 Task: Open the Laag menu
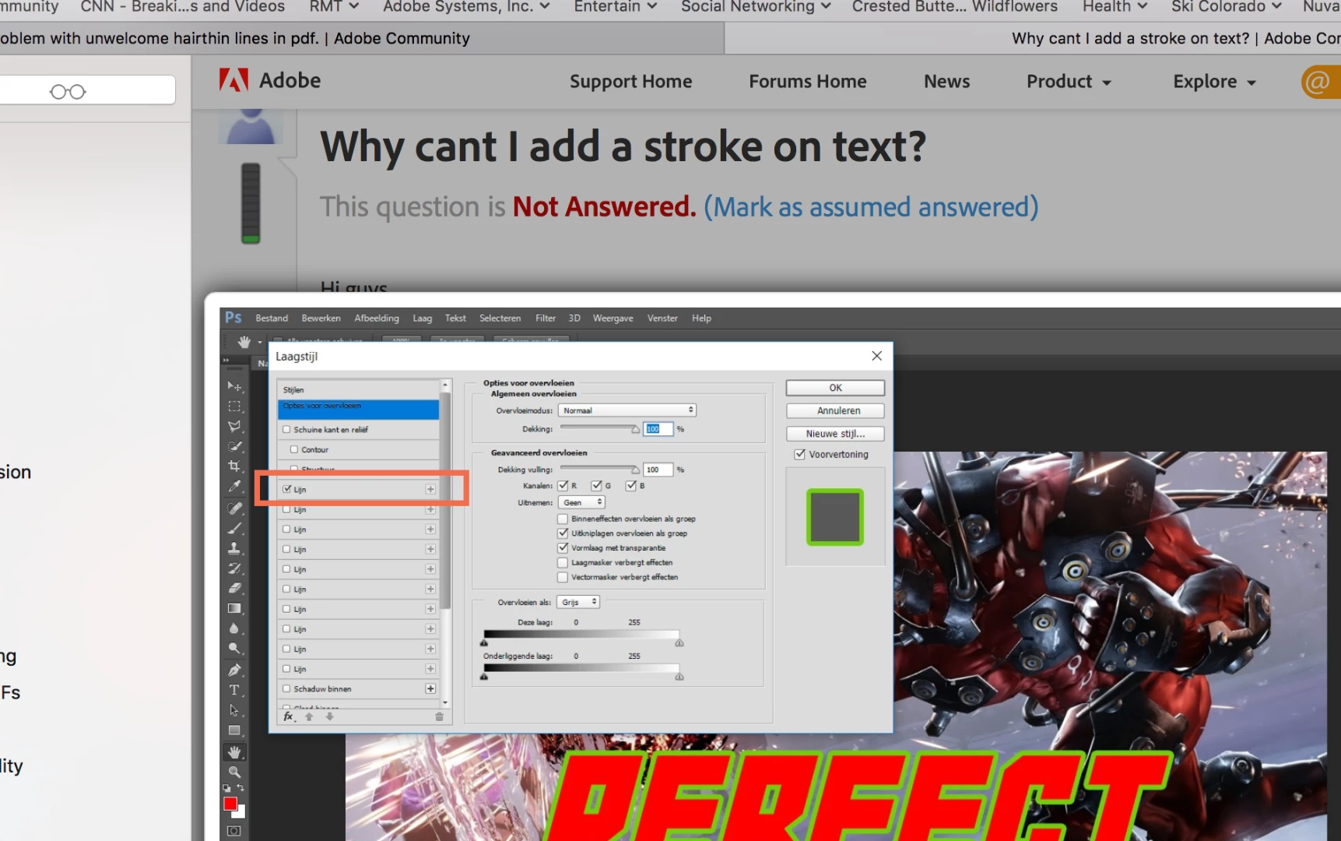422,318
